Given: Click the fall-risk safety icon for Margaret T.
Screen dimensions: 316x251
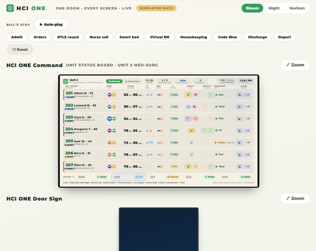Looking at the screenshot, I should [x=191, y=130].
